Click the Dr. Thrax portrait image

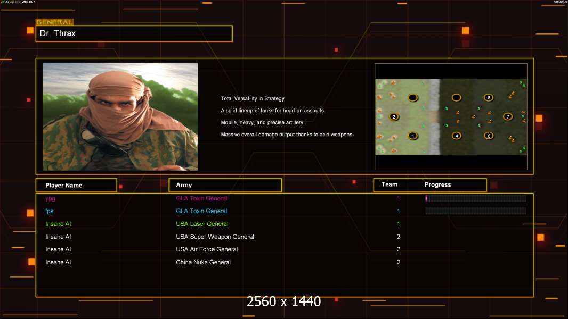tap(120, 116)
